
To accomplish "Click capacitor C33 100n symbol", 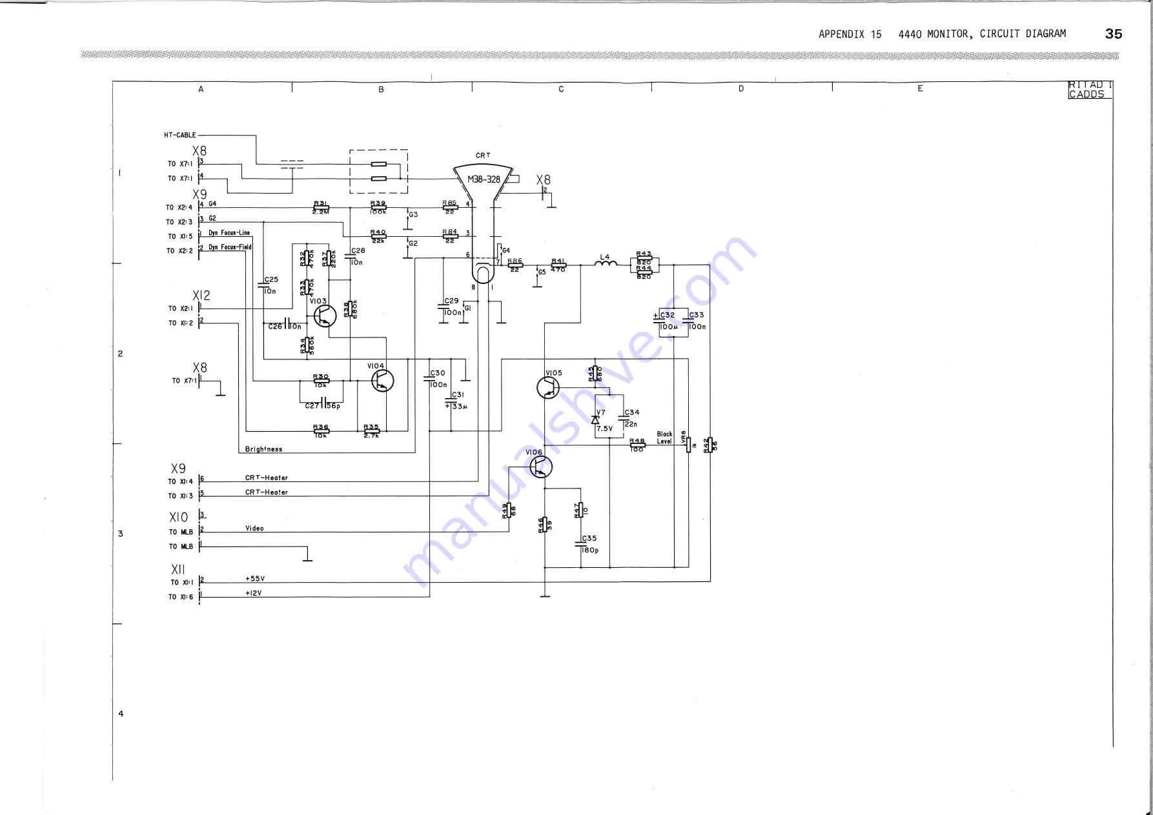I will pos(688,321).
